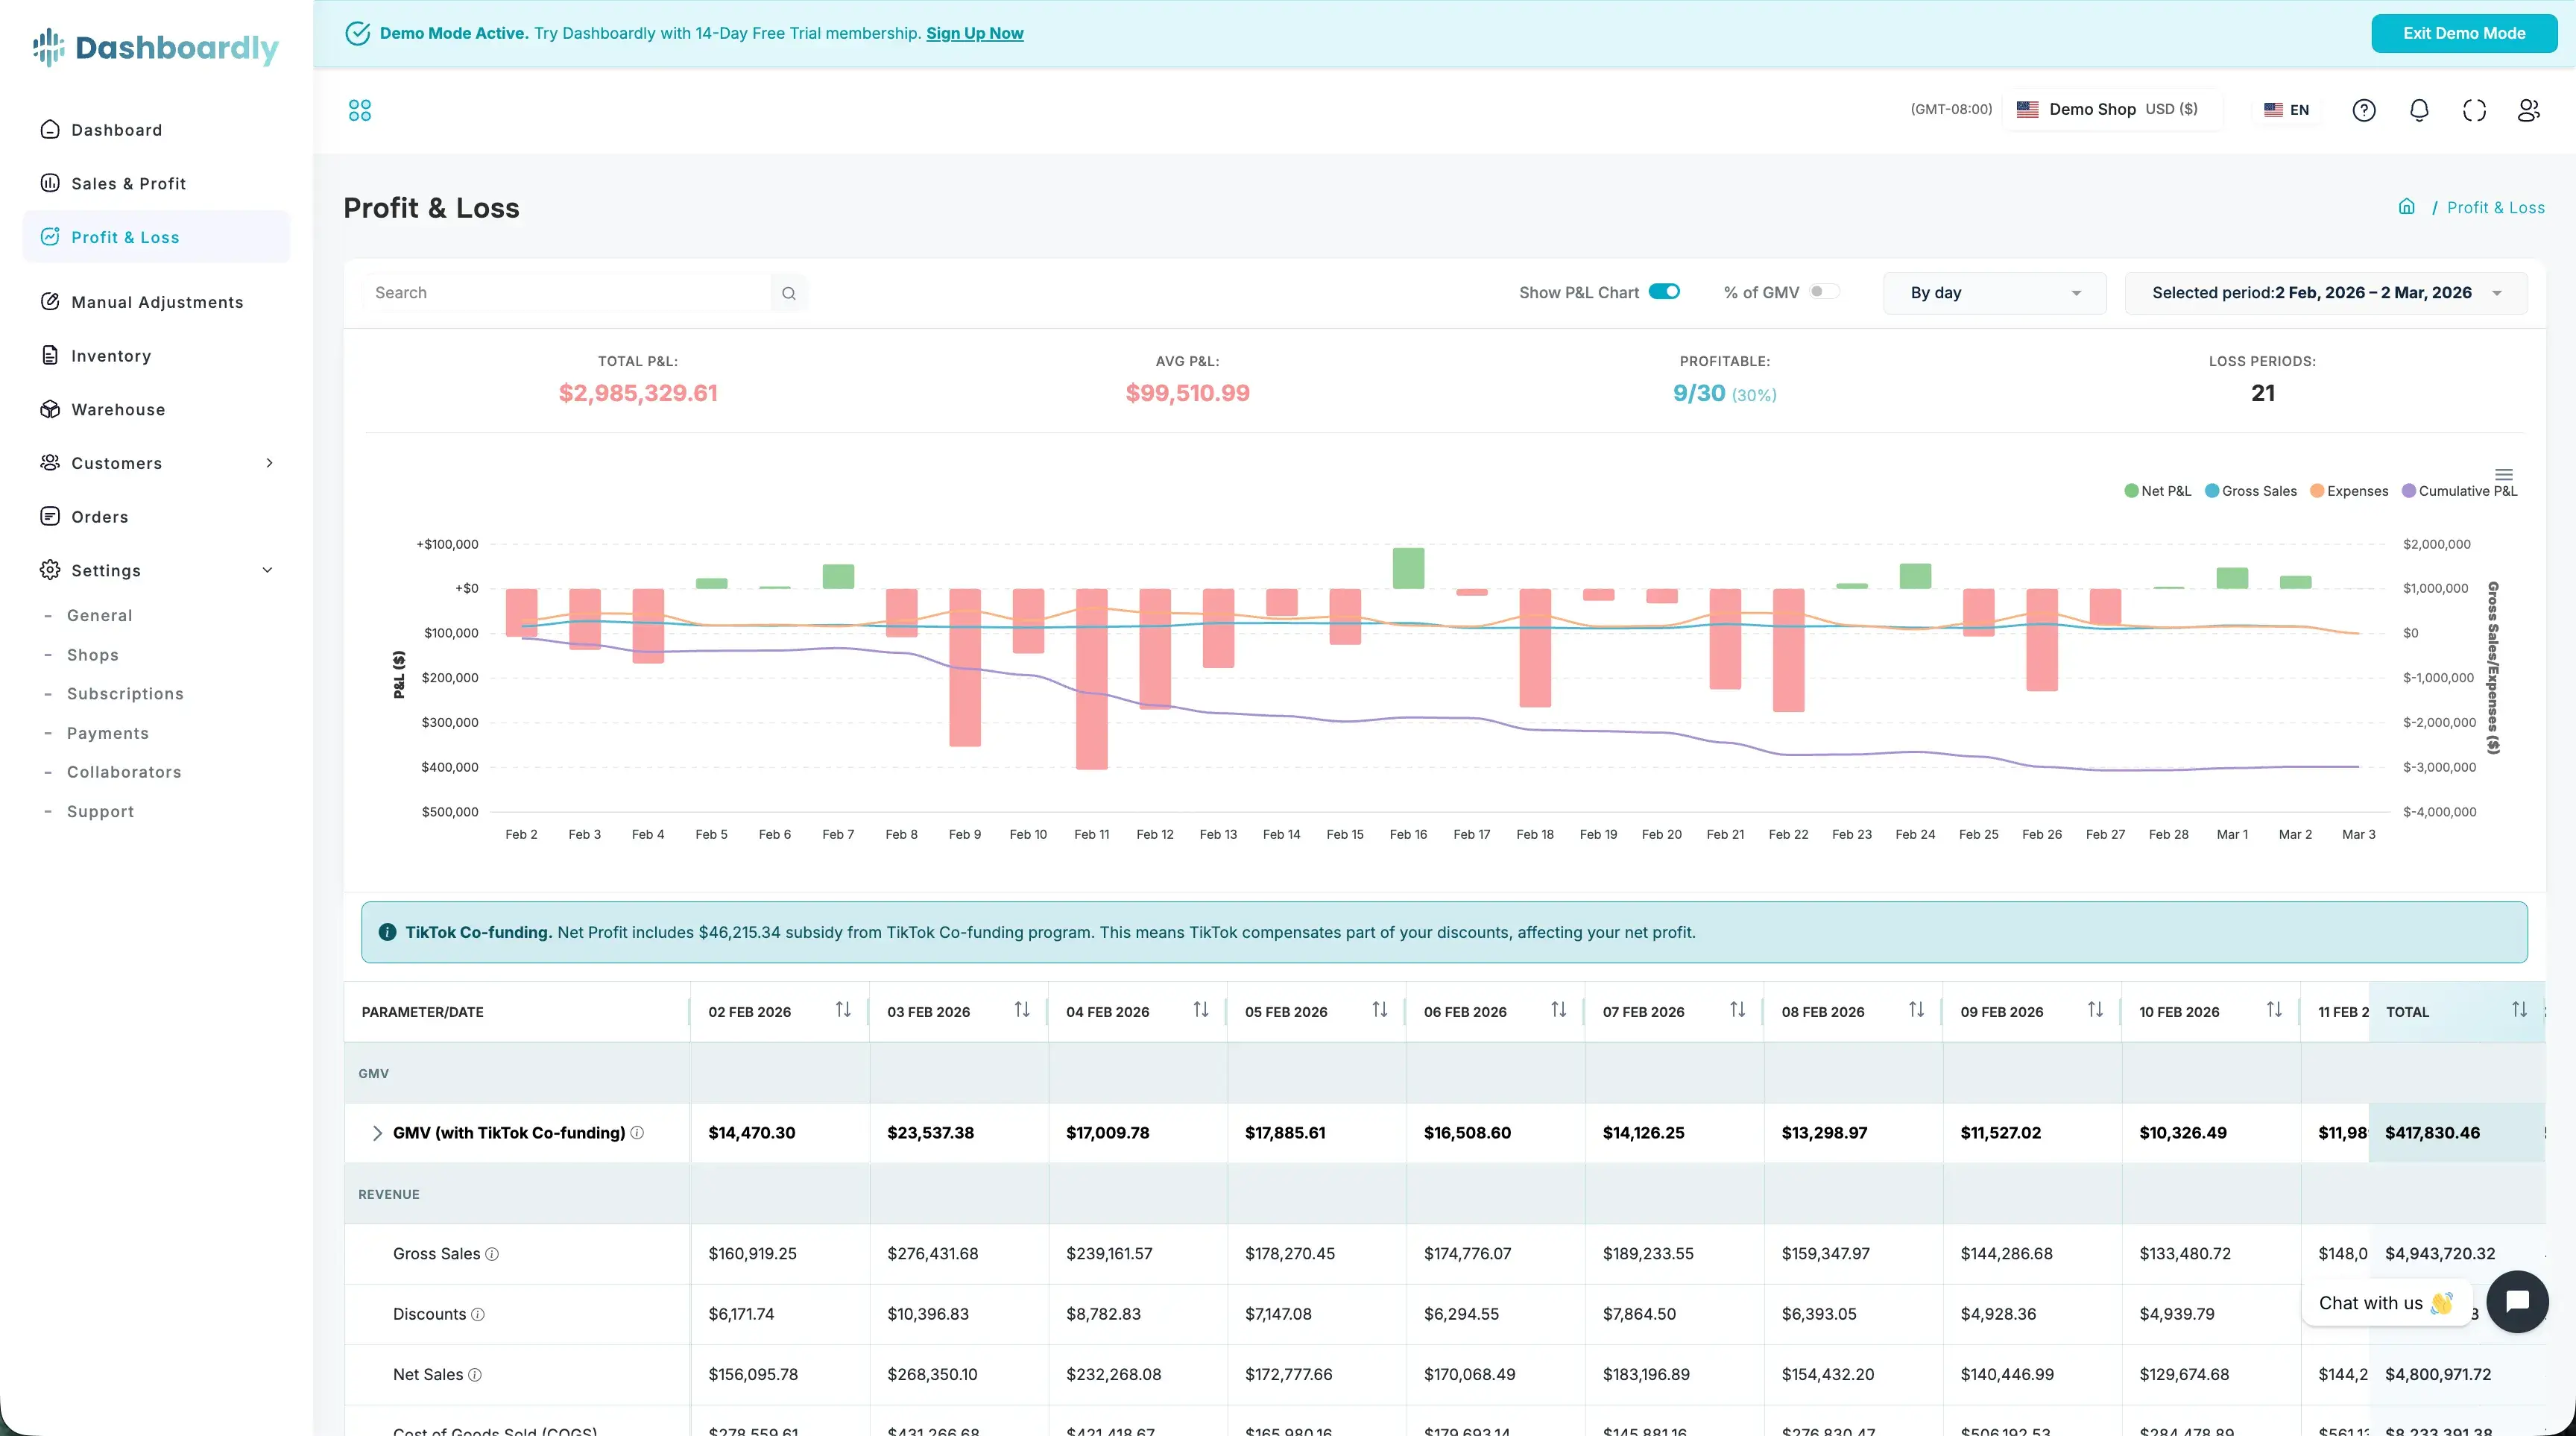Click the fullscreen toggle icon
The width and height of the screenshot is (2576, 1436).
pyautogui.click(x=2474, y=110)
